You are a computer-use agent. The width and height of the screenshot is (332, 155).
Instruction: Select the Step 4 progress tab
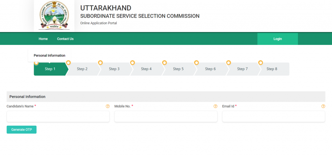(147, 69)
